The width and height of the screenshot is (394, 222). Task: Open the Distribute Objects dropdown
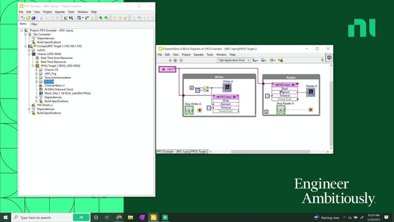tap(263, 60)
